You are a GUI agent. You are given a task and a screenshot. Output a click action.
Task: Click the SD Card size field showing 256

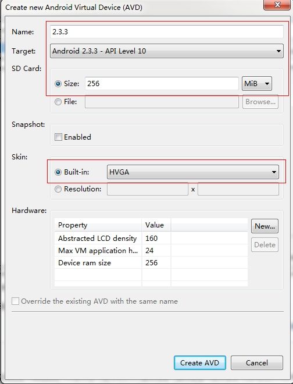[x=162, y=84]
